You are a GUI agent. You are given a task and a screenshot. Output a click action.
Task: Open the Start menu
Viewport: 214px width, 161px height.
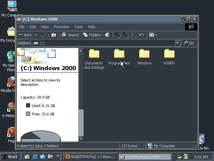click(10, 157)
